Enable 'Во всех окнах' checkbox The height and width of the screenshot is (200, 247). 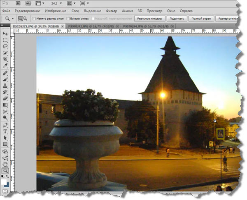68,19
